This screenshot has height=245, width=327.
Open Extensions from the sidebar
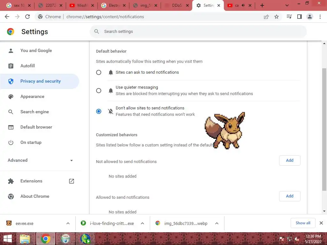coord(31,181)
